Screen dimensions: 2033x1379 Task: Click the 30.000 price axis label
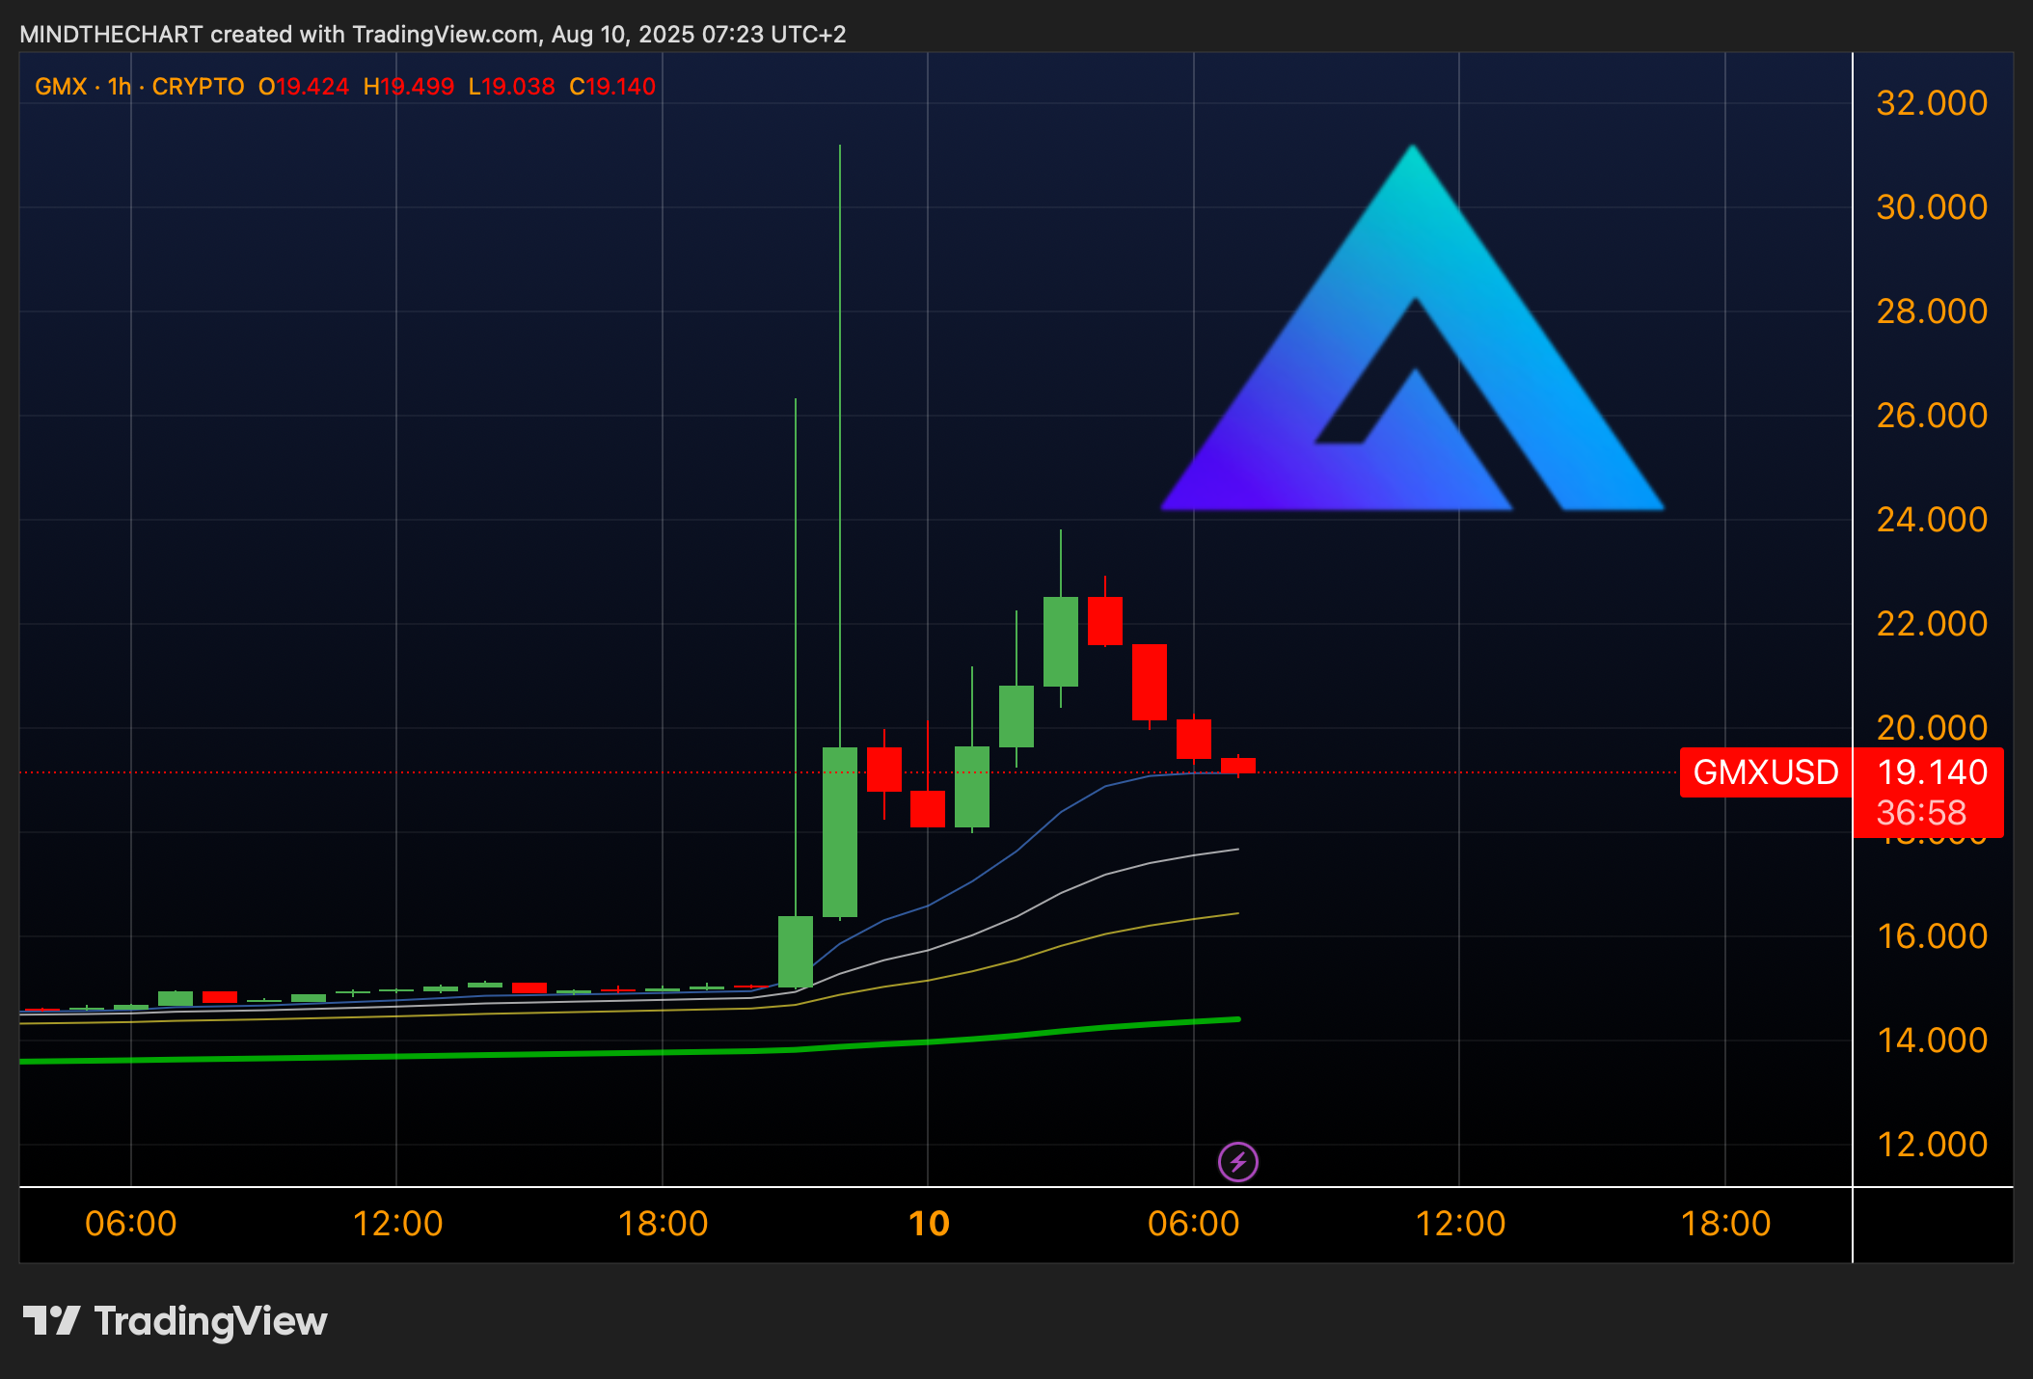[x=1932, y=207]
